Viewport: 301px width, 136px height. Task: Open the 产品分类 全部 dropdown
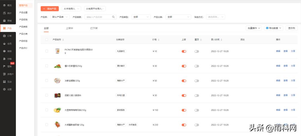178,17
